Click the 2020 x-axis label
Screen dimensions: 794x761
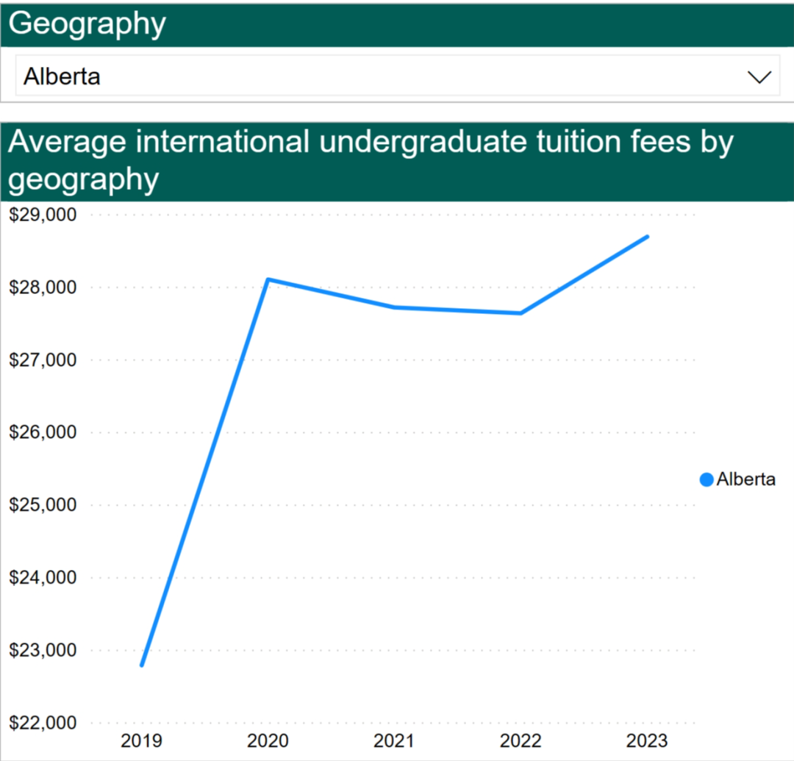coord(268,740)
